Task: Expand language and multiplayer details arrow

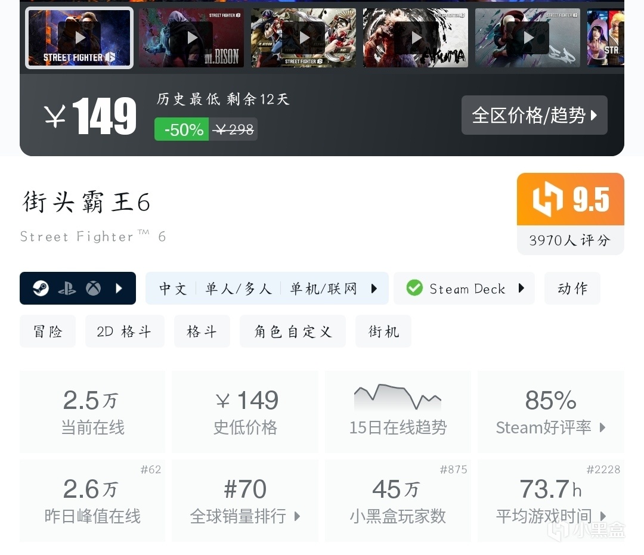Action: click(x=374, y=288)
